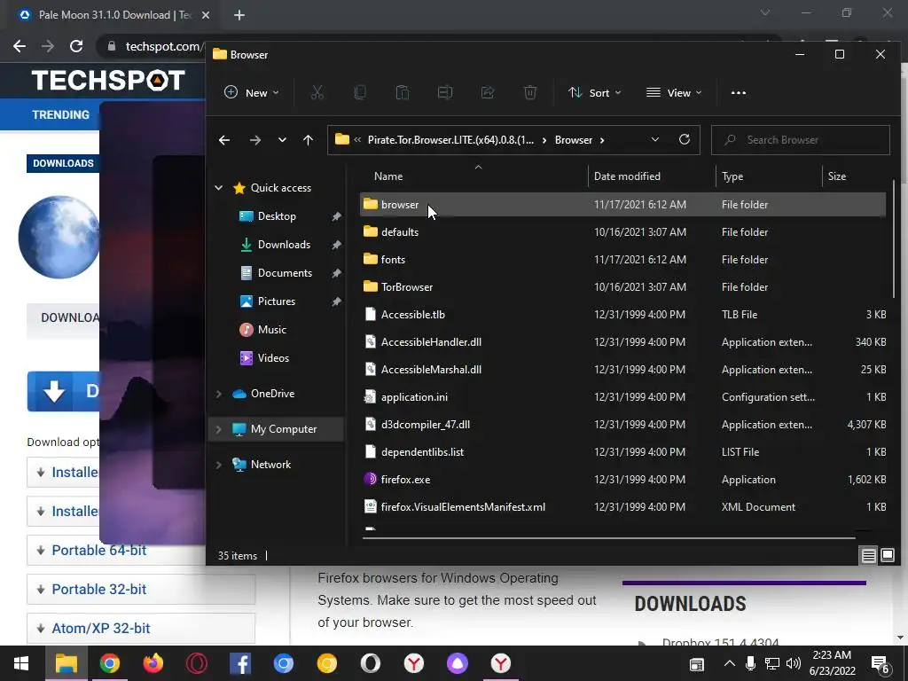The height and width of the screenshot is (681, 908).
Task: Go back in Explorer navigation
Action: click(224, 140)
